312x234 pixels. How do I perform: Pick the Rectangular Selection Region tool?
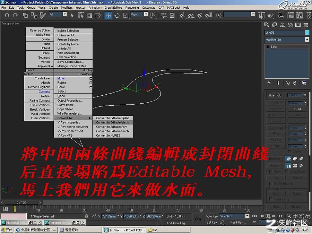89,15
